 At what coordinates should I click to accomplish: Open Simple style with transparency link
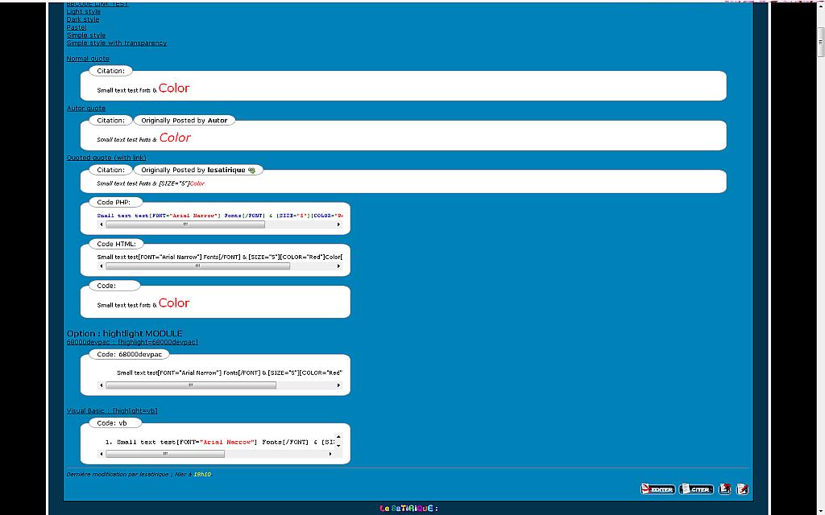117,43
